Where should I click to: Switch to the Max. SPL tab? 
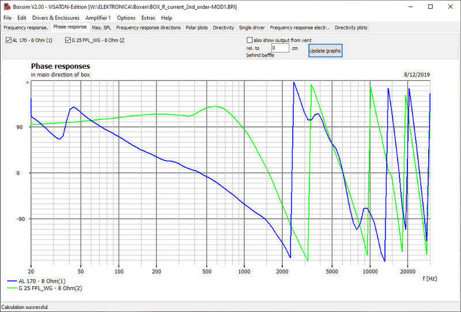[x=101, y=27]
